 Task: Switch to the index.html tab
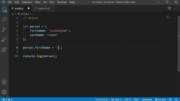point(44,8)
